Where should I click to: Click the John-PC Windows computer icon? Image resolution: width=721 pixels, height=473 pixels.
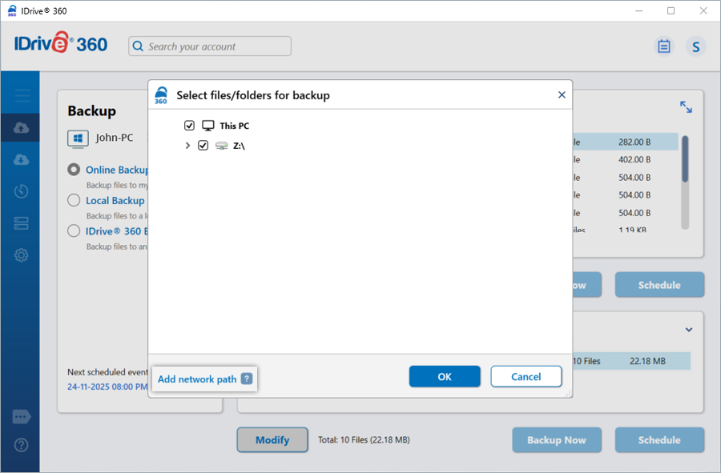78,138
